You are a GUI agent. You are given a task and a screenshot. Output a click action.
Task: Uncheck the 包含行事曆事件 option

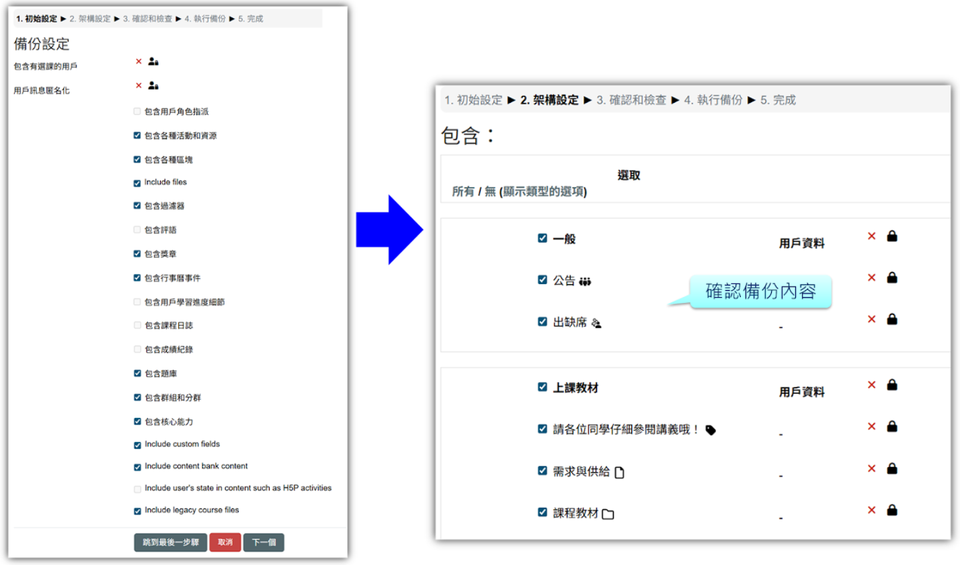point(137,277)
